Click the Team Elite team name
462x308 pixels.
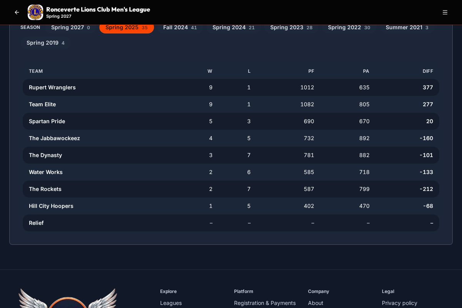[42, 104]
